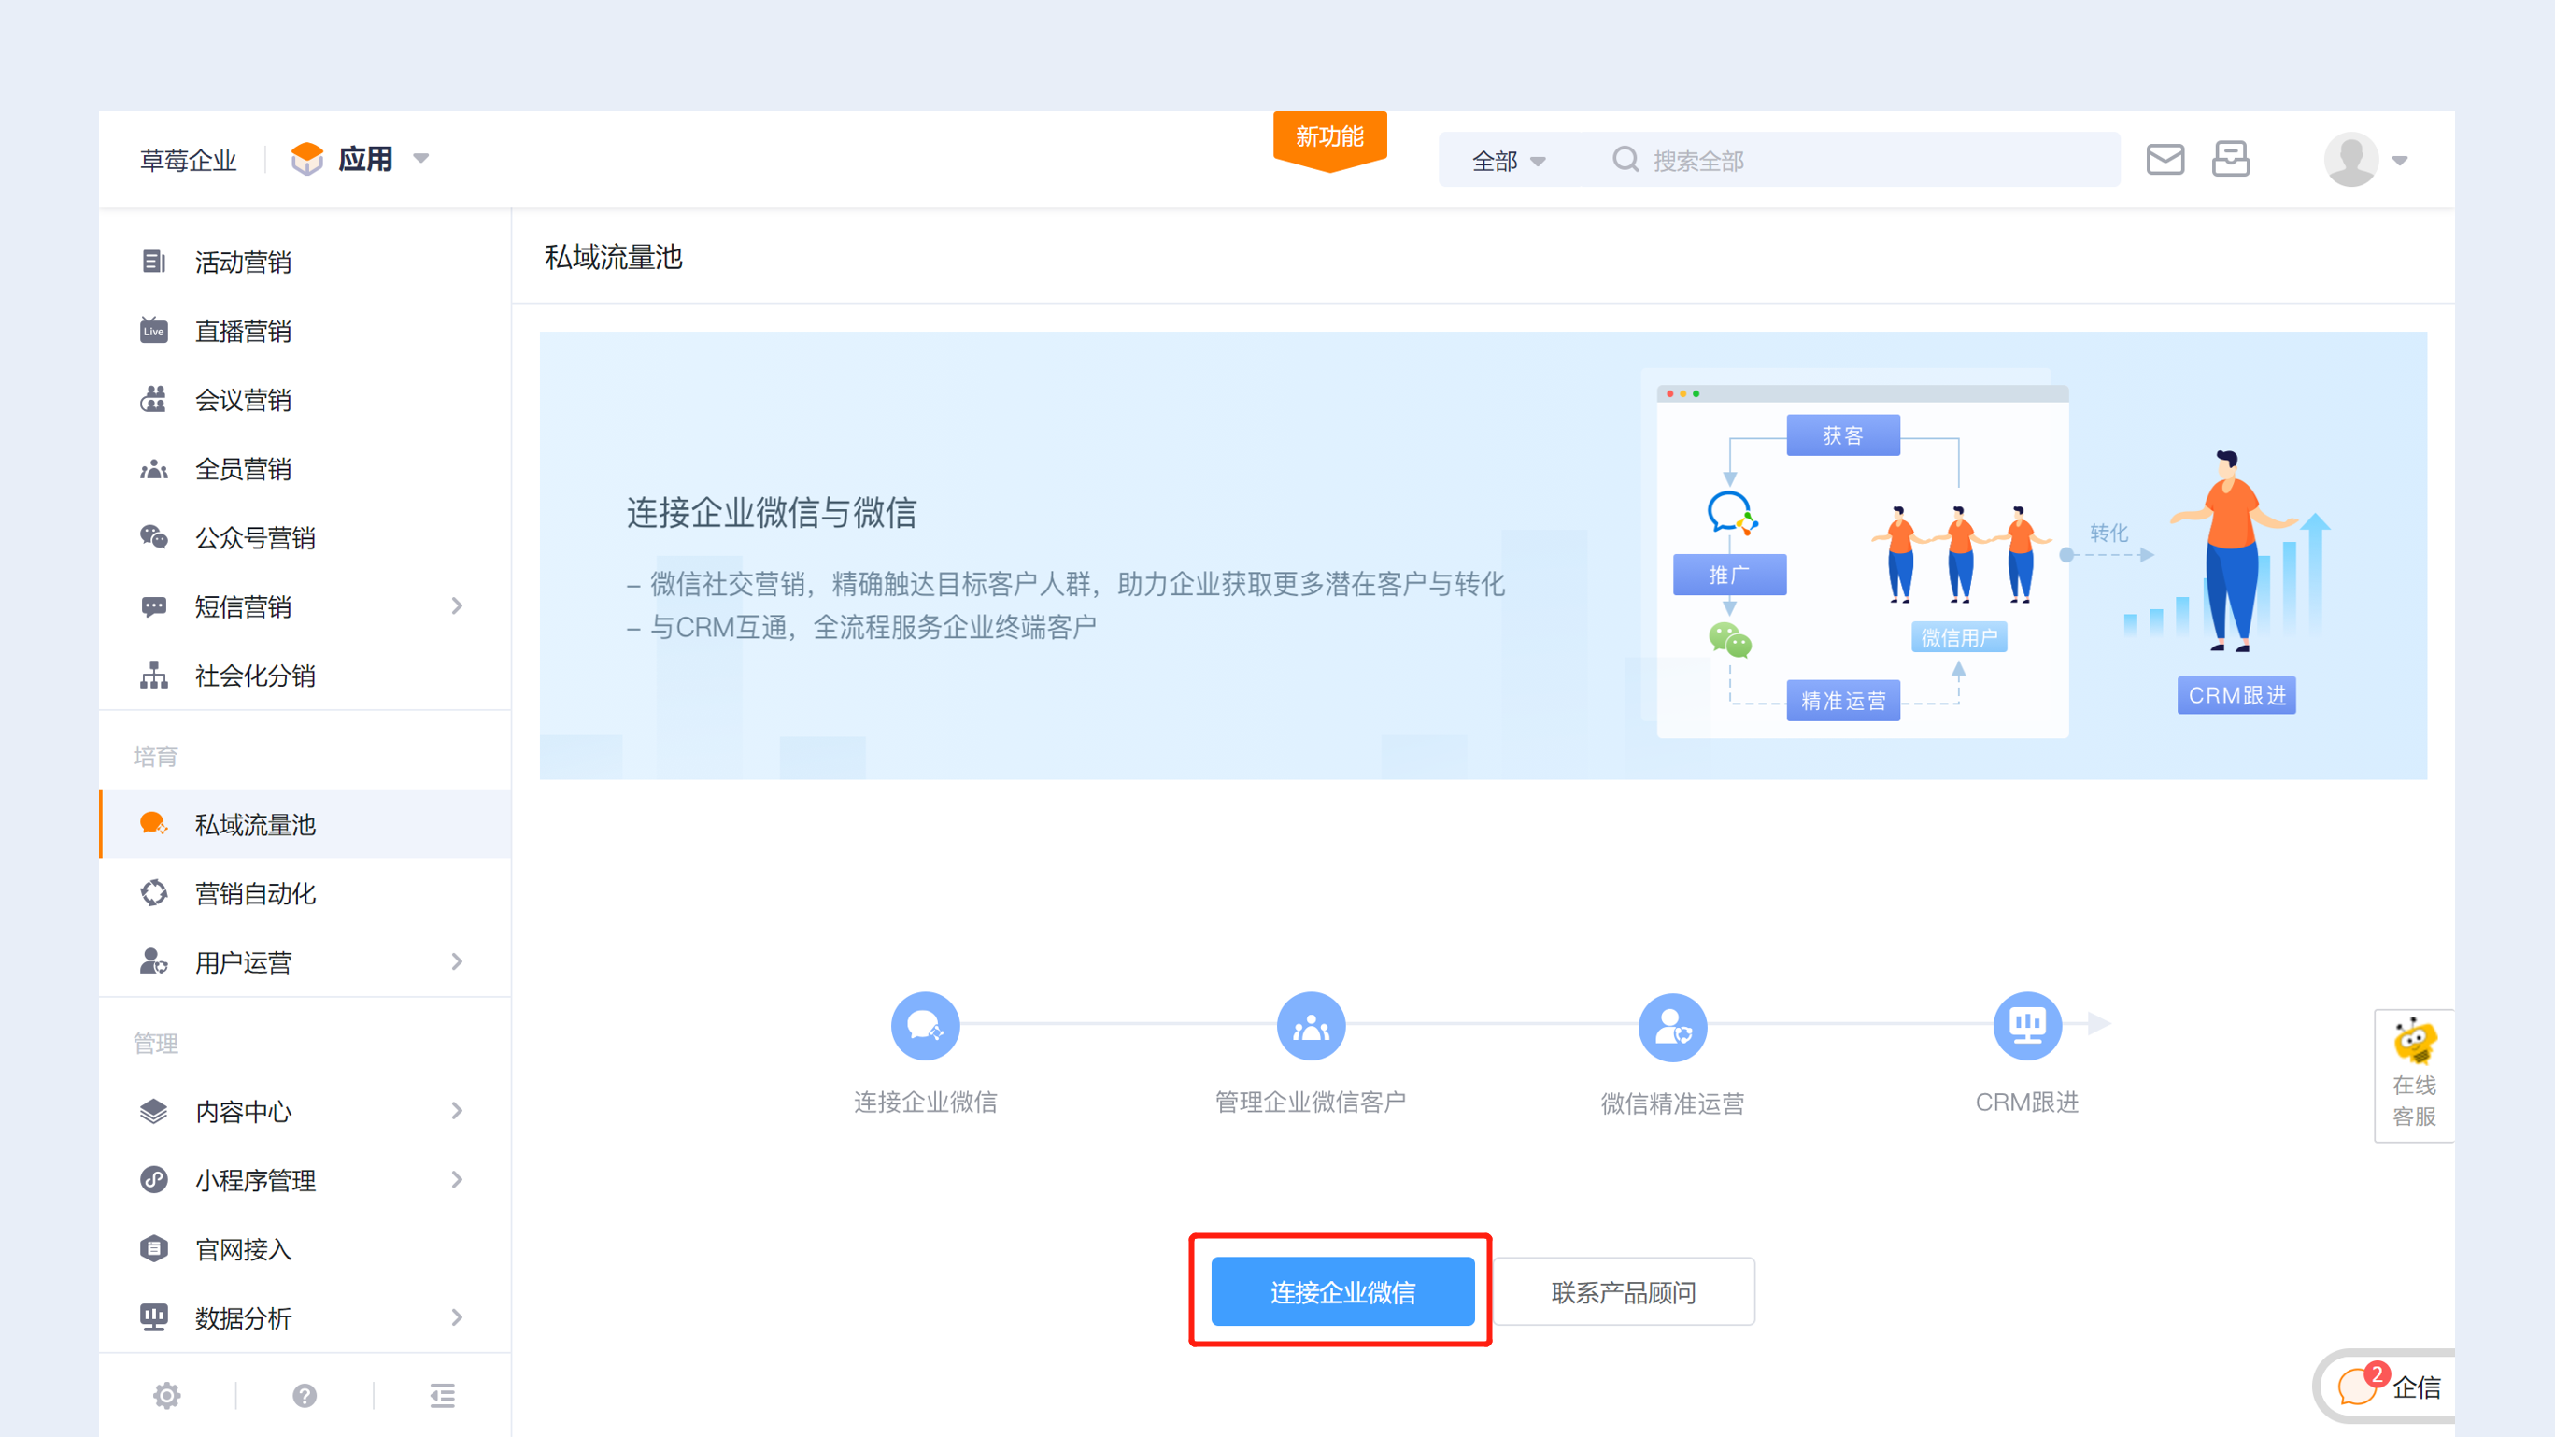
Task: Click the orange cube 应用 icon
Action: 307,159
